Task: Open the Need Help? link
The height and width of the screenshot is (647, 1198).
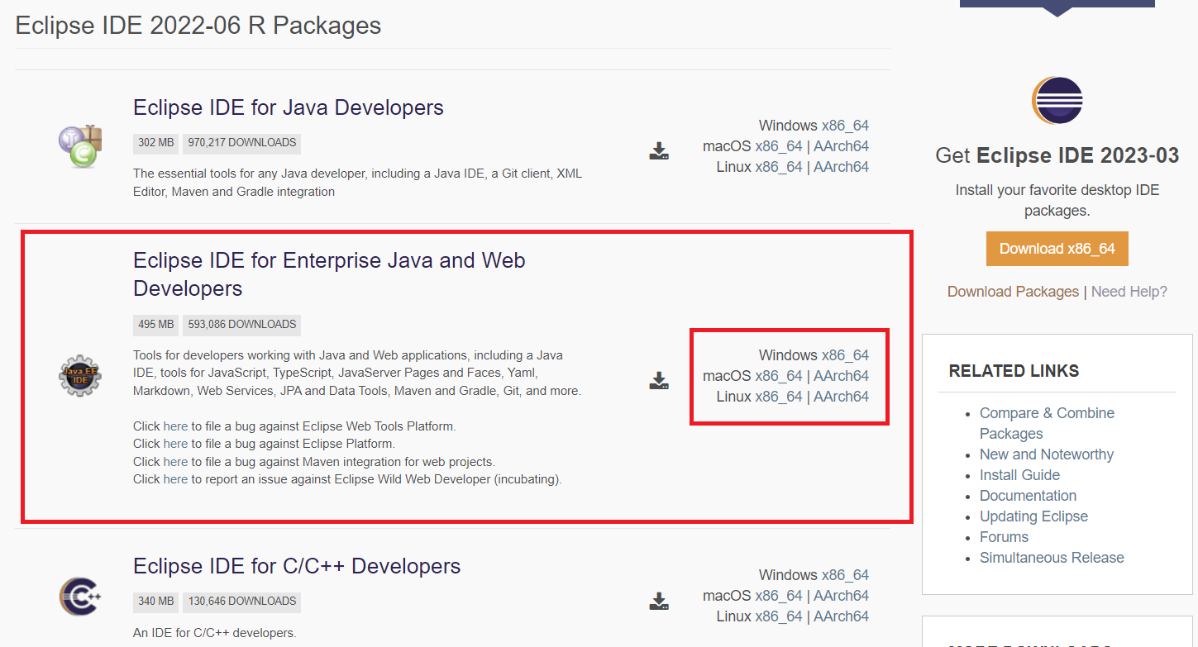Action: click(1129, 292)
